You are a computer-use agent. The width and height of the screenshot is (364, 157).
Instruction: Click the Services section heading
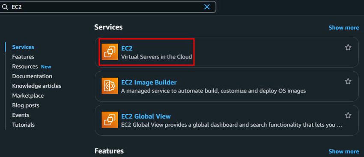108,27
